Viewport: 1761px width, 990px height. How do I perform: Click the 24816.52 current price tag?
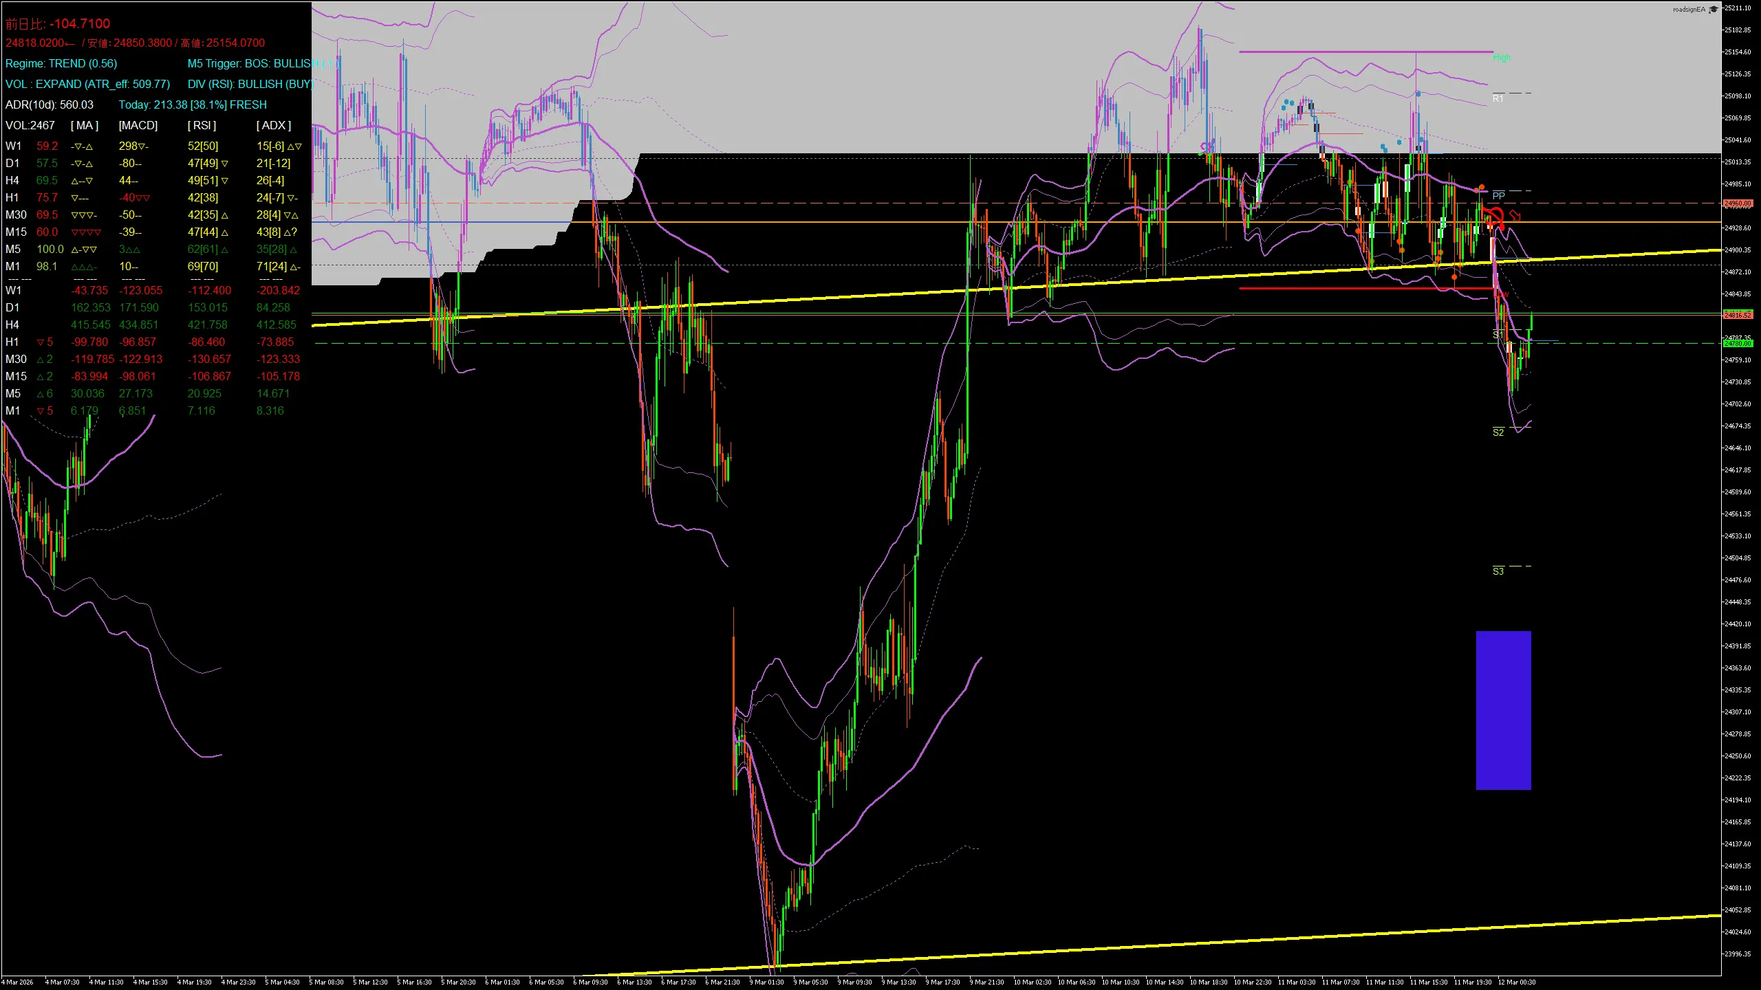point(1738,315)
